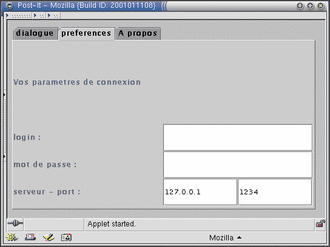Click the server address field showing 127.0.0.1
The height and width of the screenshot is (247, 330).
200,192
